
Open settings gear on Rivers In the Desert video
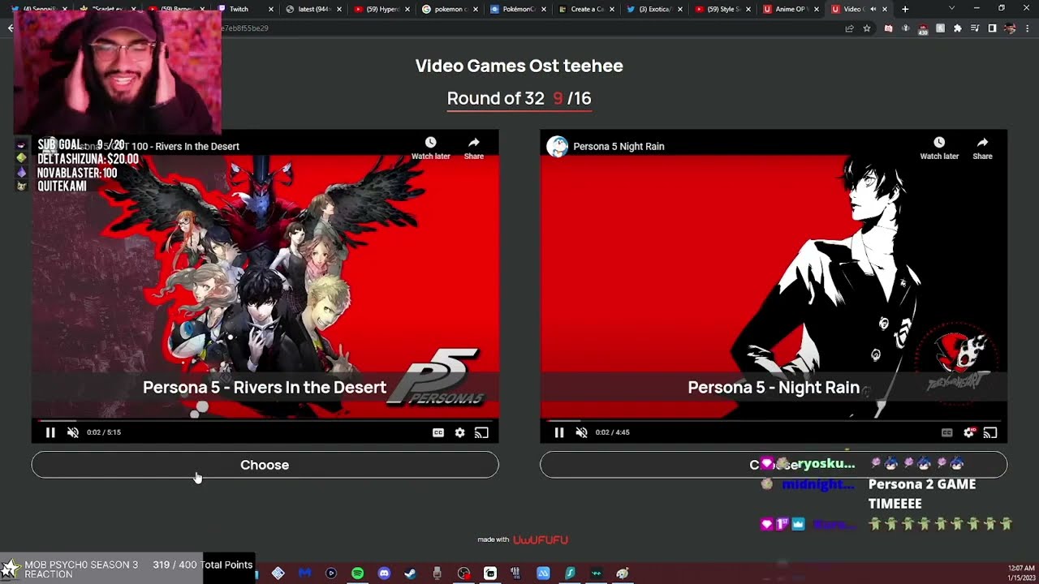tap(459, 432)
